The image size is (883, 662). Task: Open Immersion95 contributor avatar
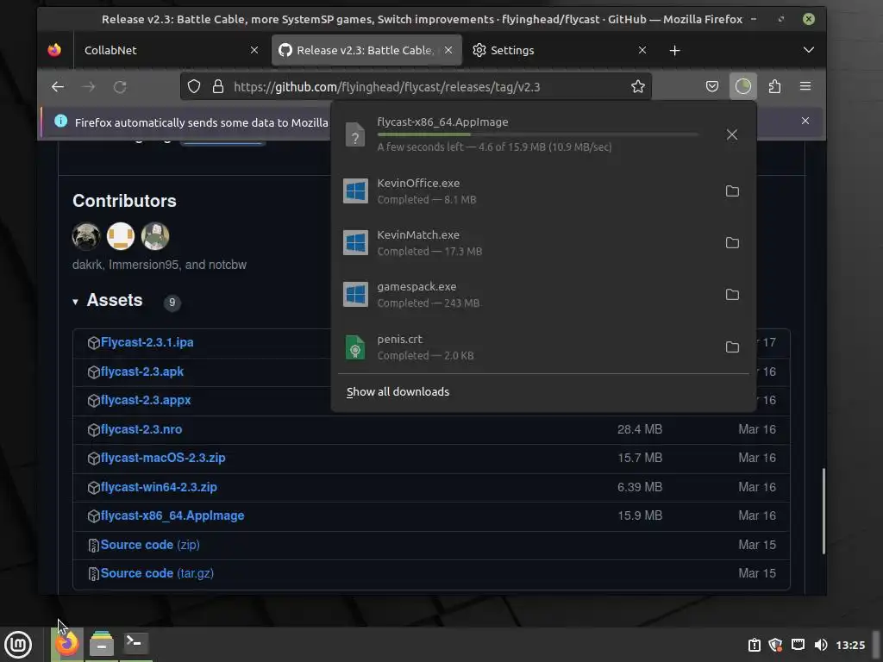[121, 236]
